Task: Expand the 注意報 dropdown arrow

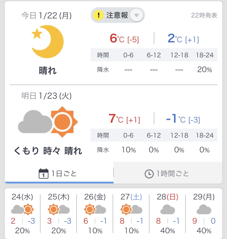Action: tap(137, 15)
